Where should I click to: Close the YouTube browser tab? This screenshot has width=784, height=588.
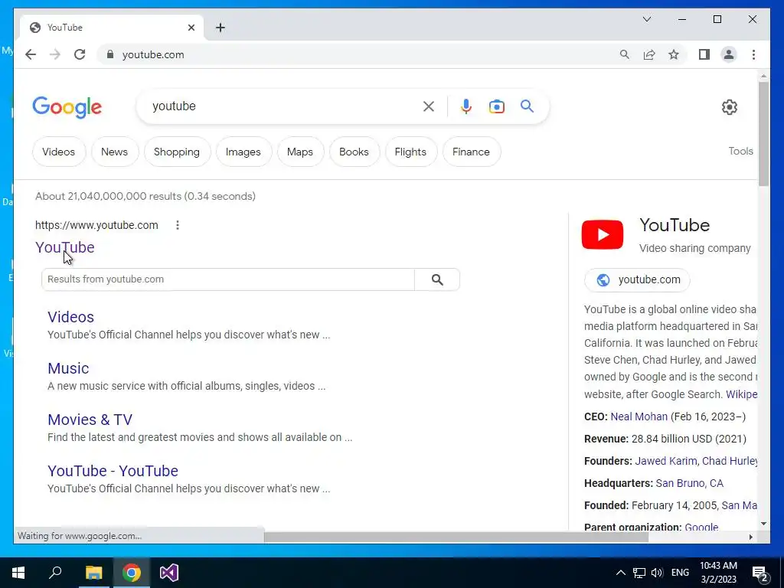[191, 28]
